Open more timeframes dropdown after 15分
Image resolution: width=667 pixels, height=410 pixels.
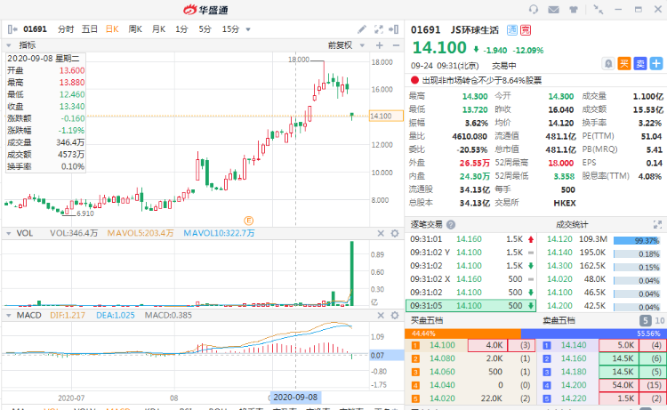click(248, 29)
